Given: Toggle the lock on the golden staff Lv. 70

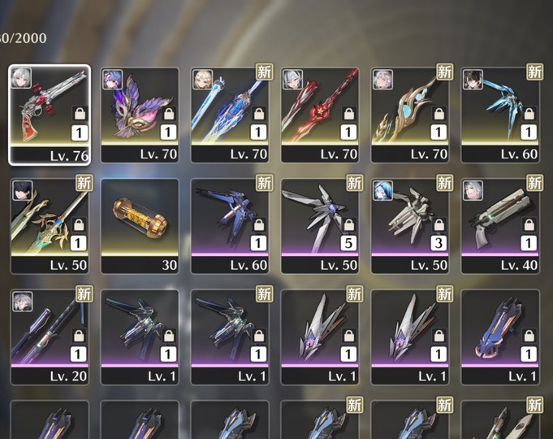Looking at the screenshot, I should coord(439,113).
